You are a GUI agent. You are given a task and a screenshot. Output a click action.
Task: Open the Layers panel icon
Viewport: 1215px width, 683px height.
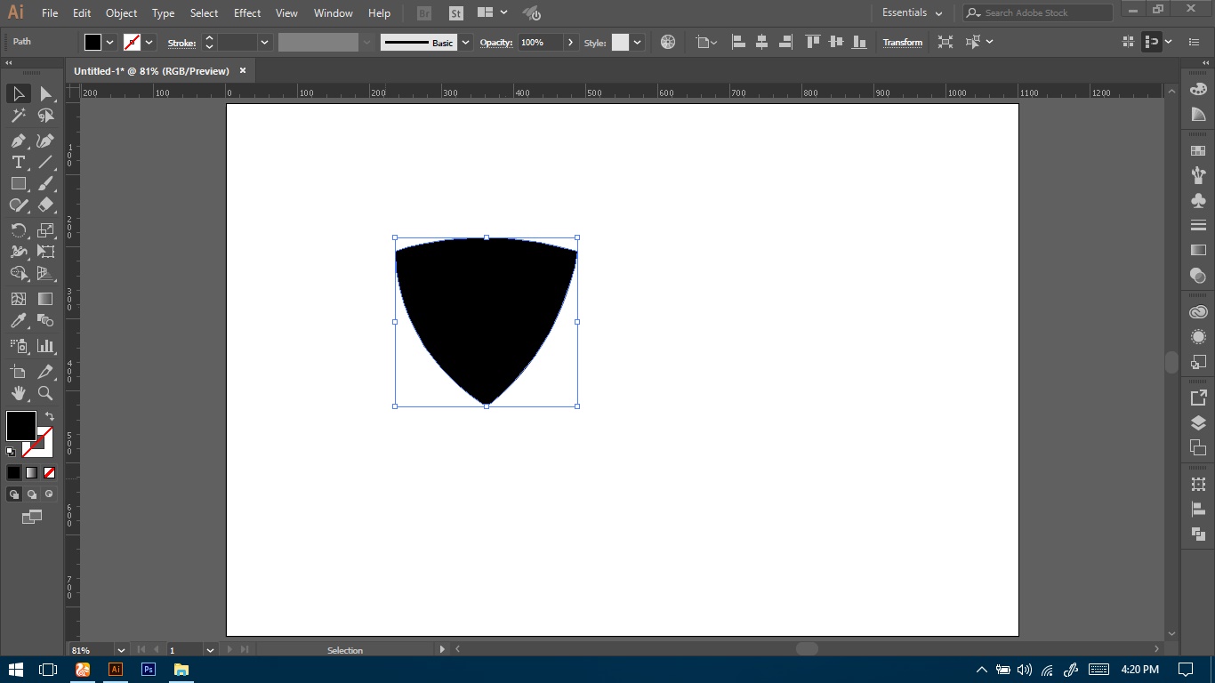tap(1198, 423)
